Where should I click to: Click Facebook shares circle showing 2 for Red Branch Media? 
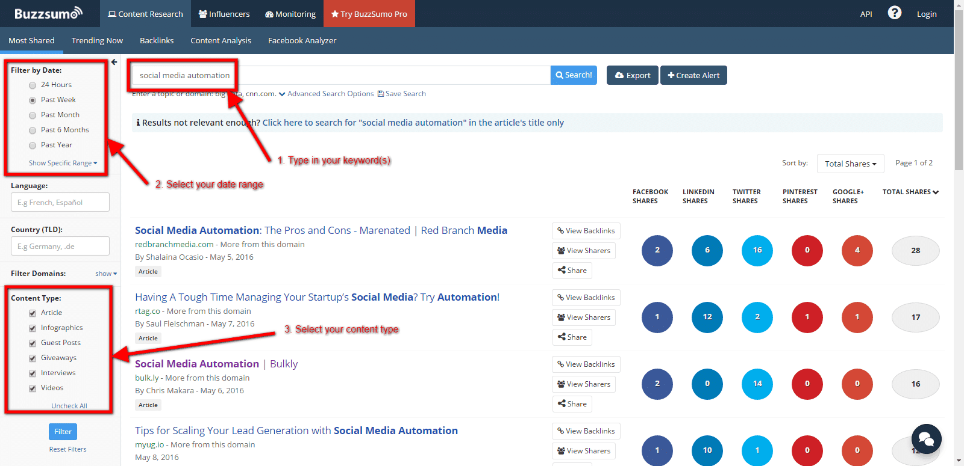pos(657,250)
